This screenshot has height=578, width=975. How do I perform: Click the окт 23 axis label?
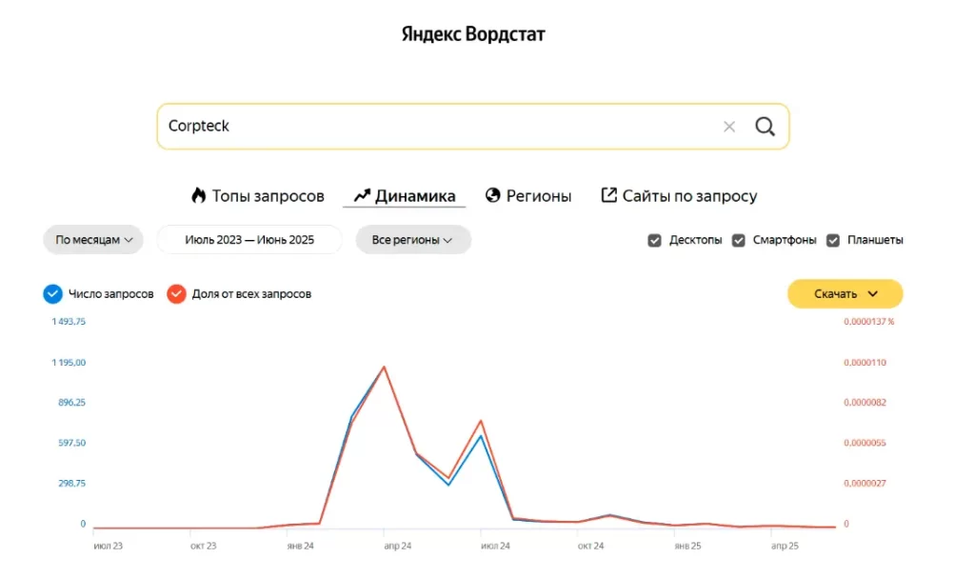pyautogui.click(x=204, y=546)
